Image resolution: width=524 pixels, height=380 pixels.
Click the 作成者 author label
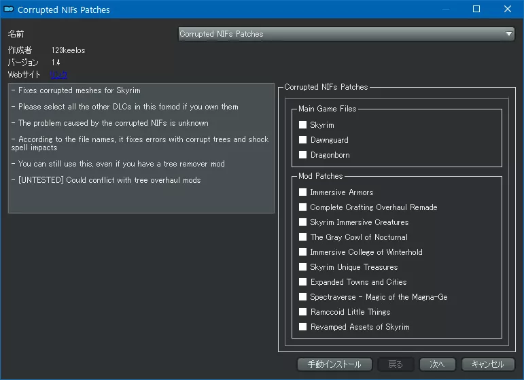(20, 50)
